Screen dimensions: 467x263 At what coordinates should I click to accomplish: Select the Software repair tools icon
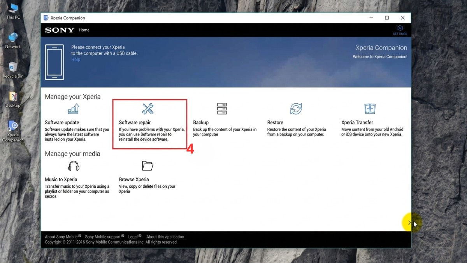pyautogui.click(x=148, y=109)
